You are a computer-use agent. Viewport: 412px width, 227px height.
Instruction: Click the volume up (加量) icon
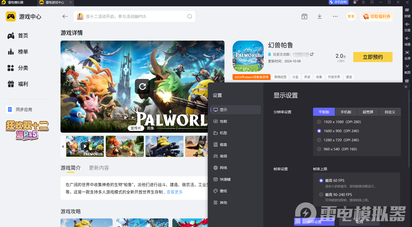407,24
